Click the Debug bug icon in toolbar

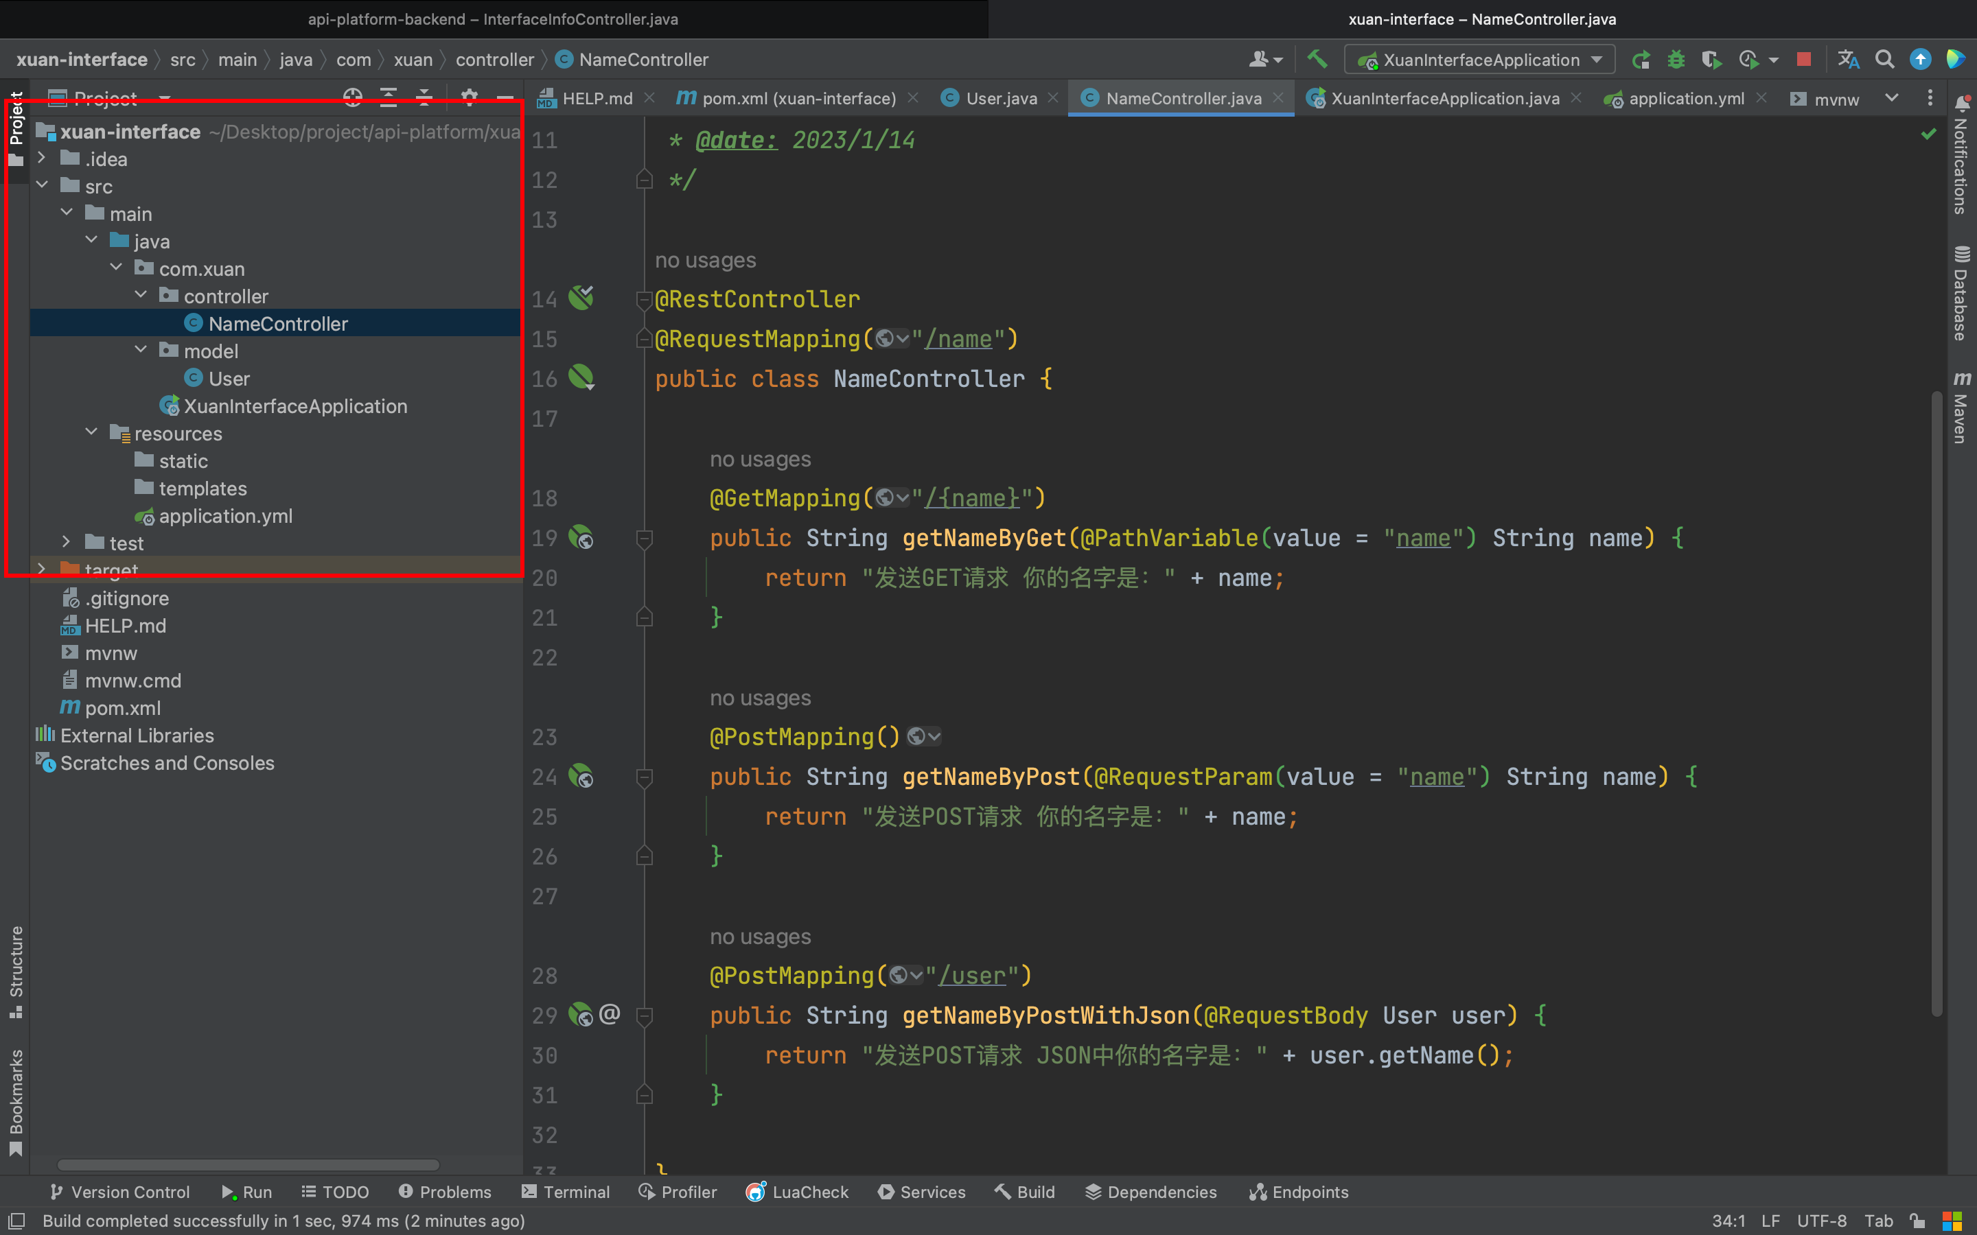click(1676, 60)
